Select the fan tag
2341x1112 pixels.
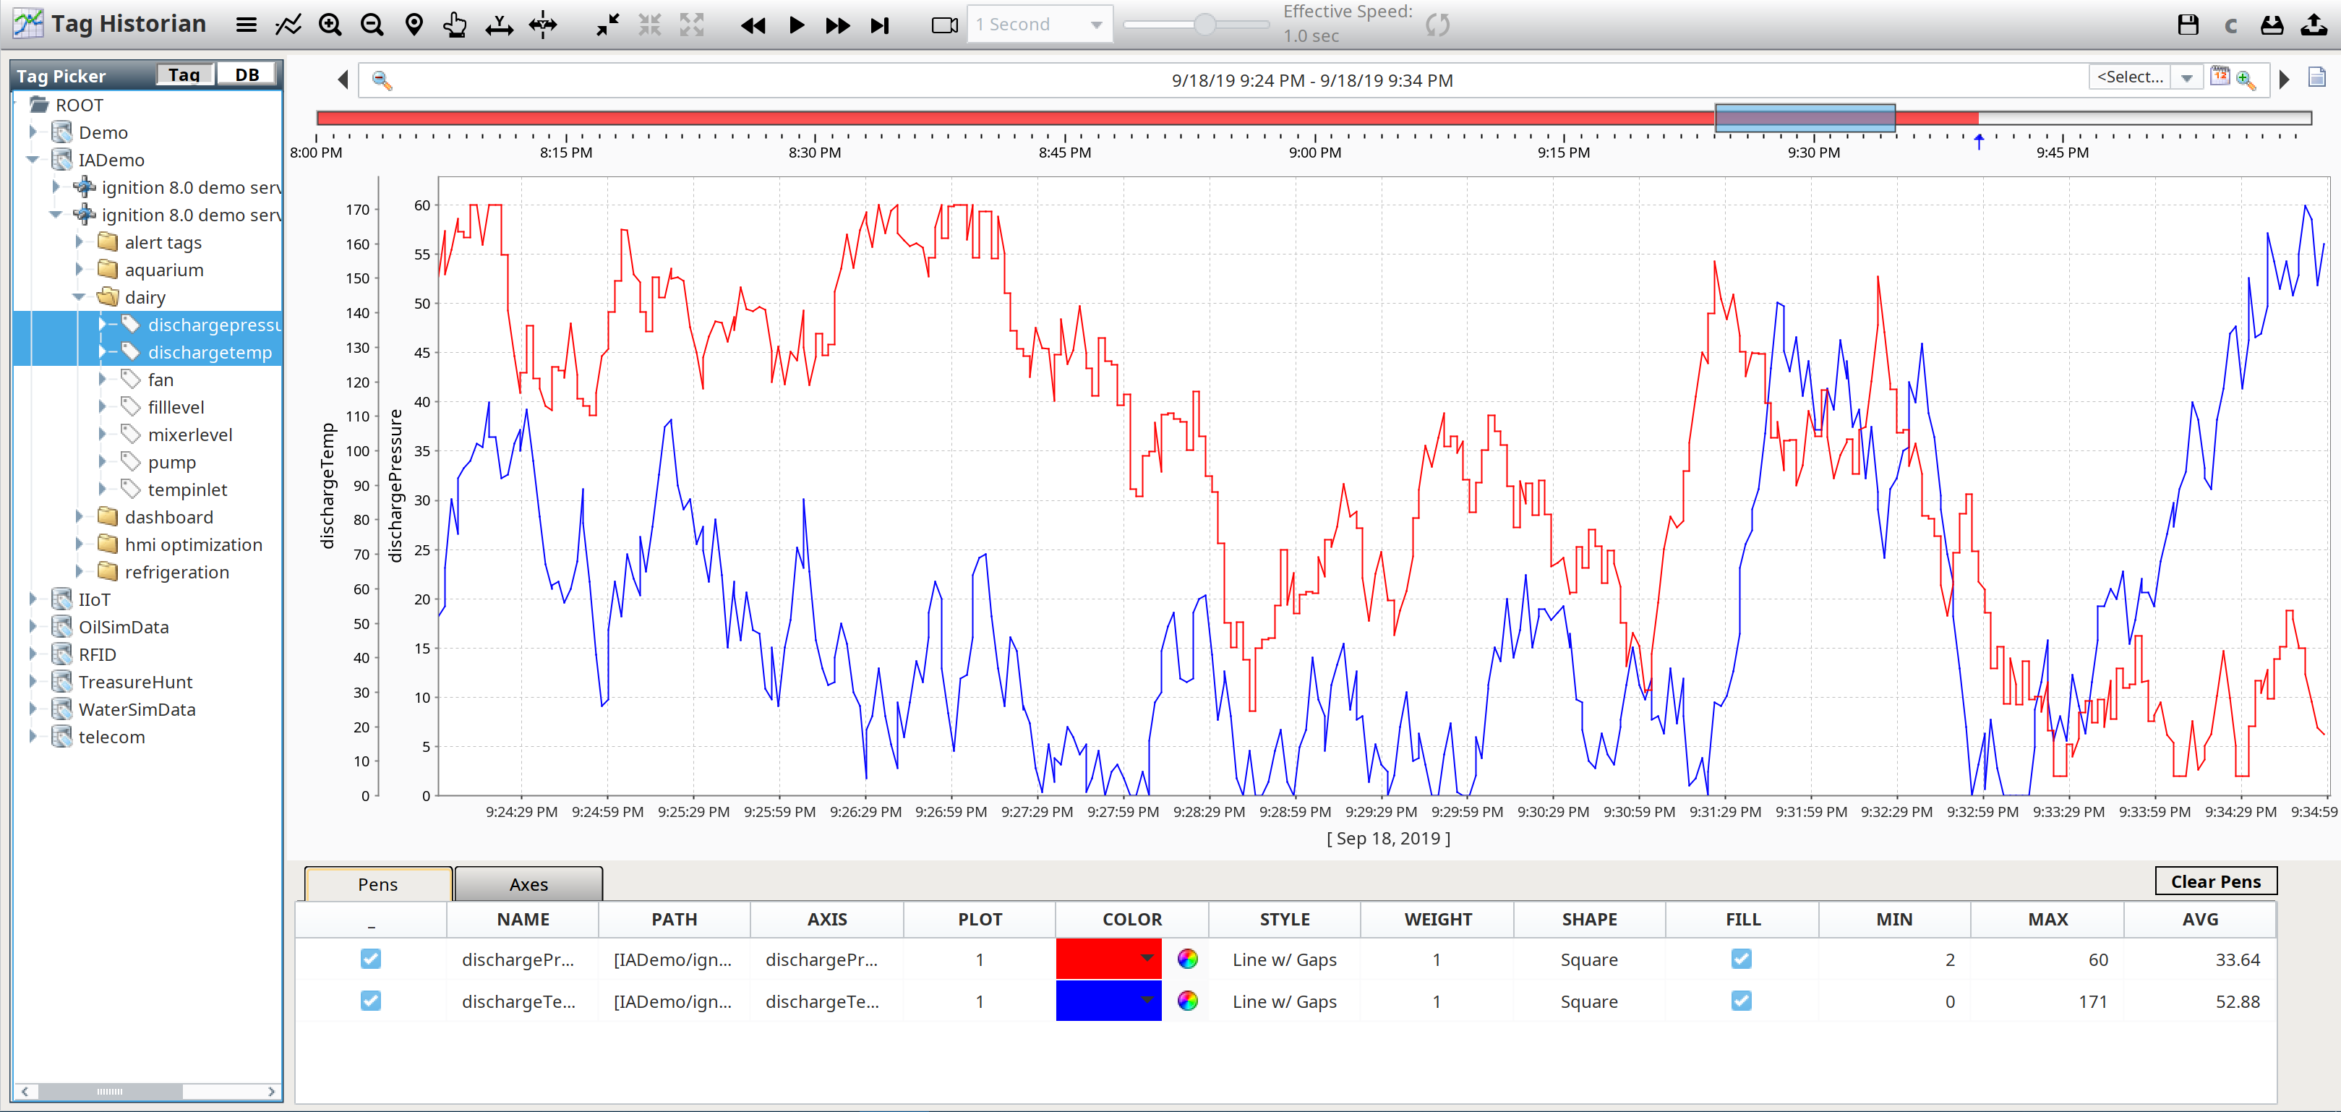pyautogui.click(x=160, y=380)
